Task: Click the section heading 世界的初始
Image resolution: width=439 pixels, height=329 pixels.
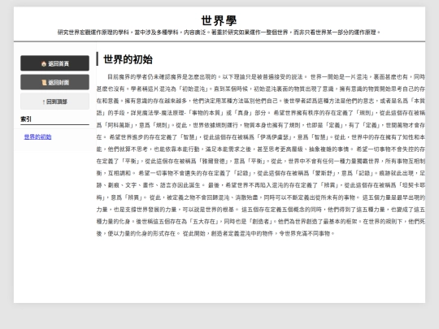Action: [x=128, y=59]
